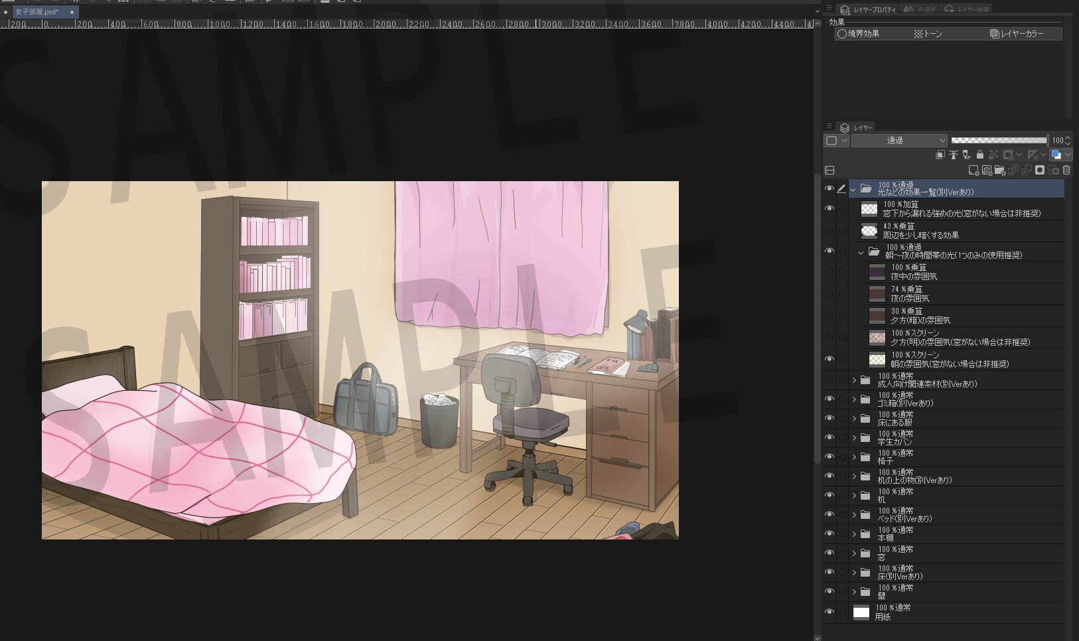Screen dimensions: 1079x641
Task: Expand the 本棚 layer folder
Action: click(854, 534)
